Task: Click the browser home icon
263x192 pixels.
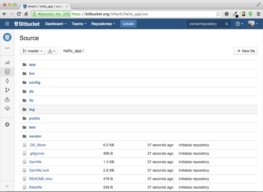Action: pos(26,14)
